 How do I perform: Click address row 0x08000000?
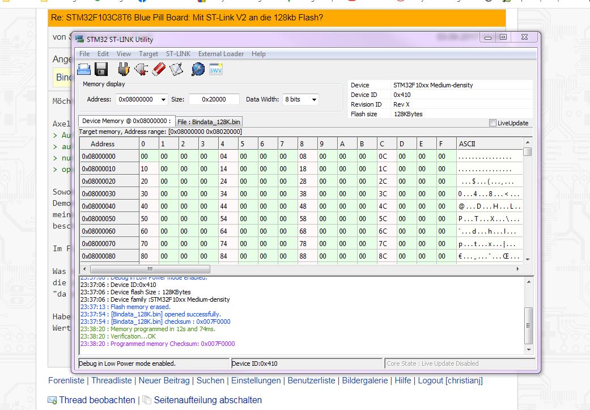pos(109,157)
